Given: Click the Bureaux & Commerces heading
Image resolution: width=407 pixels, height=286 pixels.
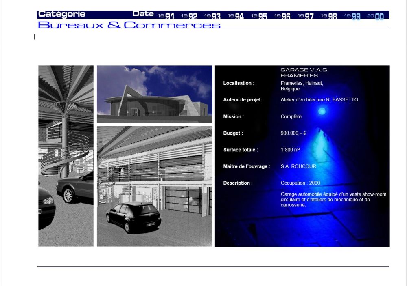Looking at the screenshot, I should (129, 25).
